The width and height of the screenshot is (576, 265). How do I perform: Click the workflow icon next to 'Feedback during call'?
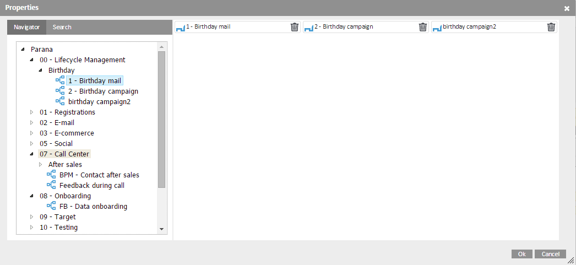click(52, 185)
